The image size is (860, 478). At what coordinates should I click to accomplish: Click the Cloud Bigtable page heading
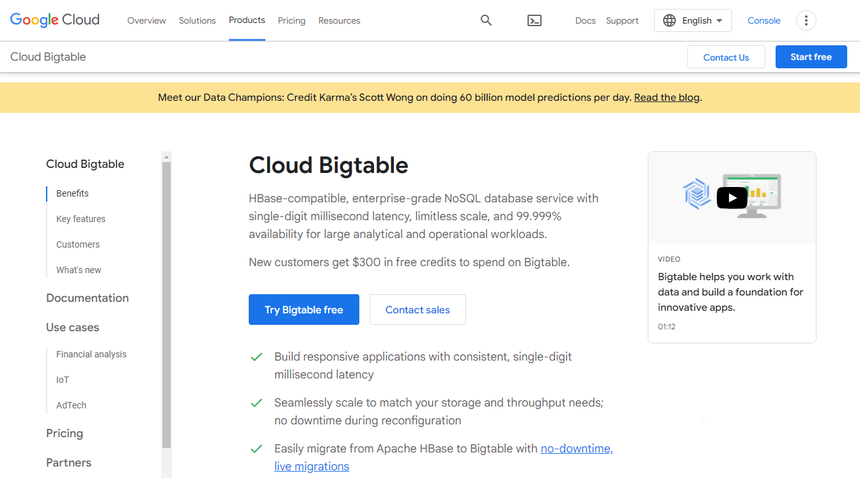[x=329, y=165]
